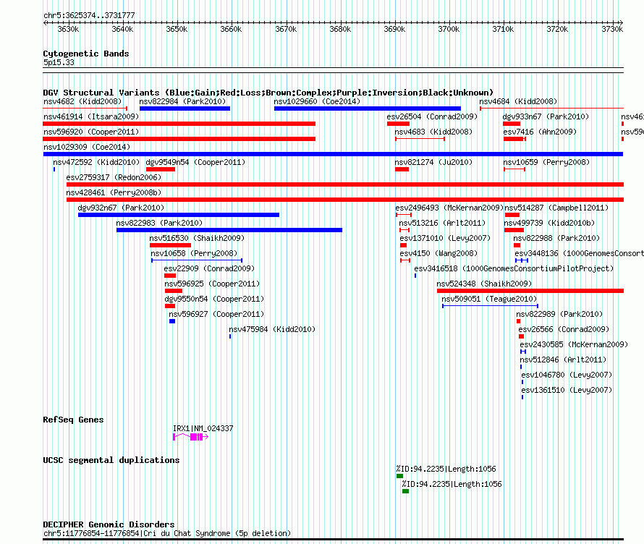
Task: Click the esv4150 (Wang2008) label
Action: (x=438, y=253)
